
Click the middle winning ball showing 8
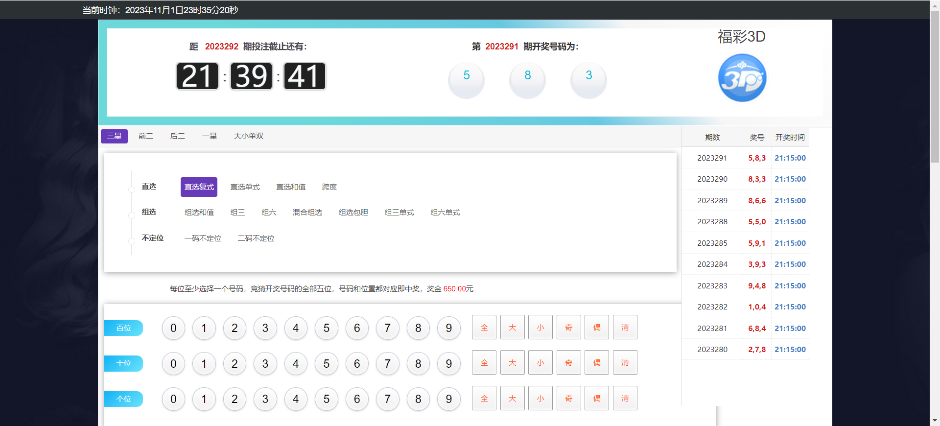(x=527, y=80)
